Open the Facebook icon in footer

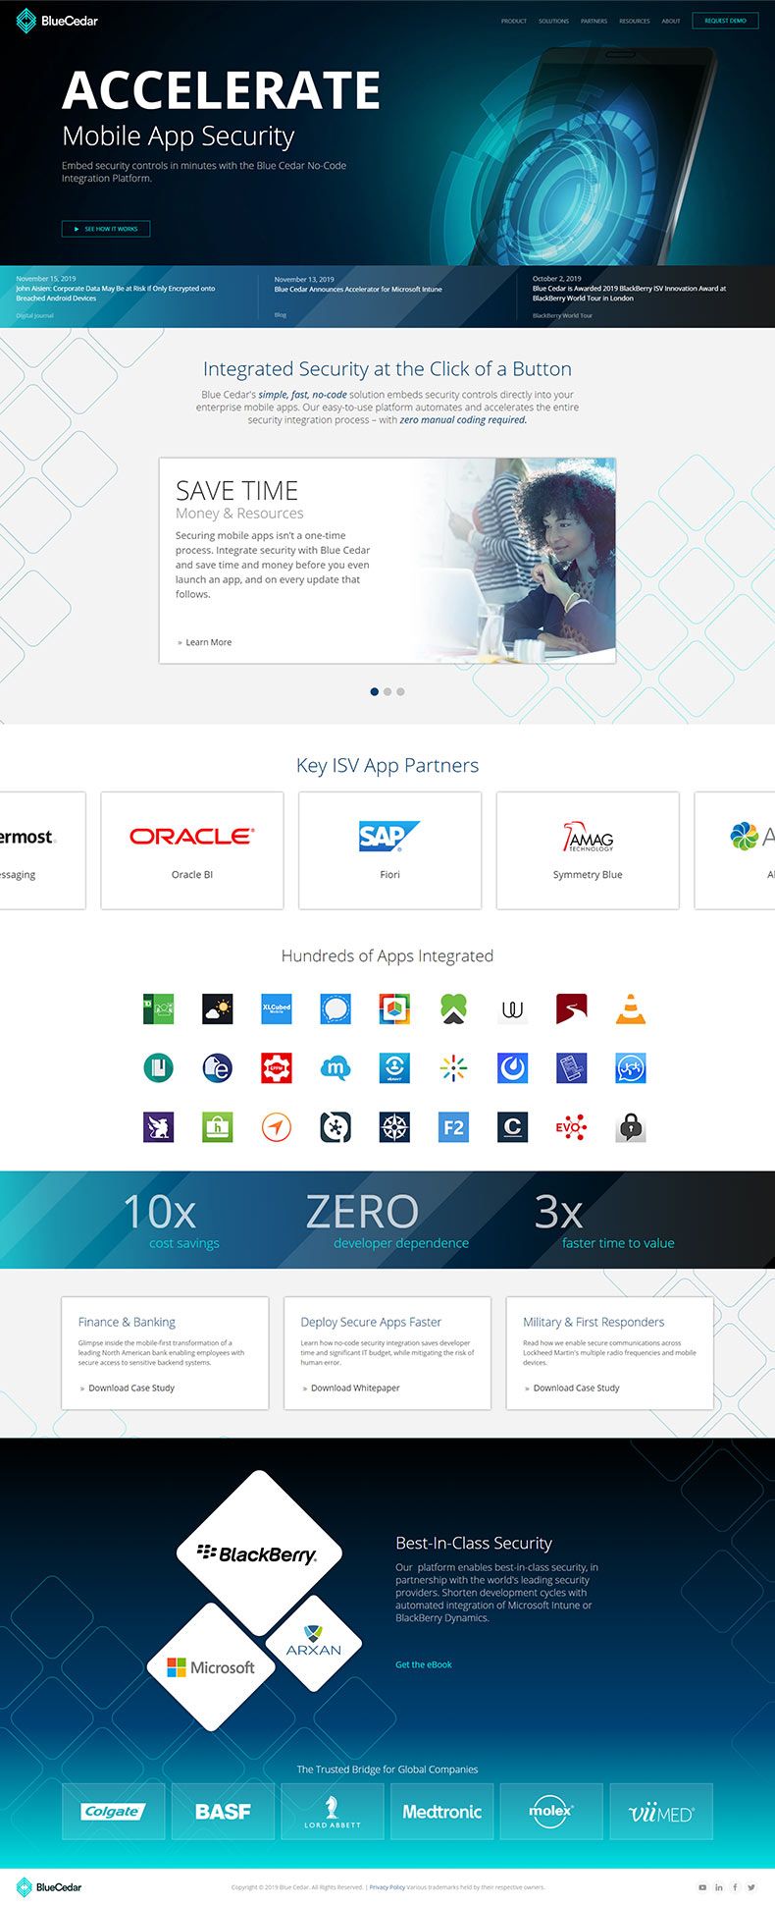point(735,1887)
